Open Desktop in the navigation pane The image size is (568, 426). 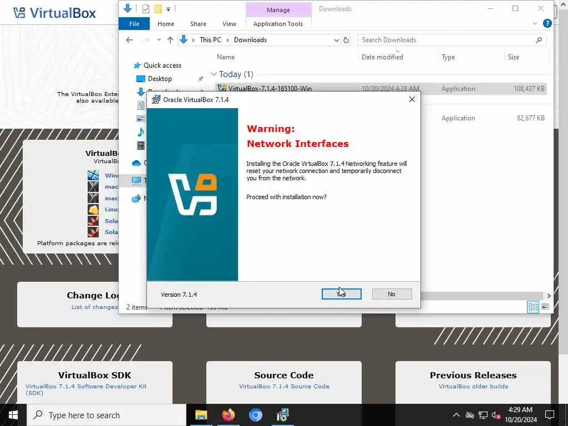[160, 79]
